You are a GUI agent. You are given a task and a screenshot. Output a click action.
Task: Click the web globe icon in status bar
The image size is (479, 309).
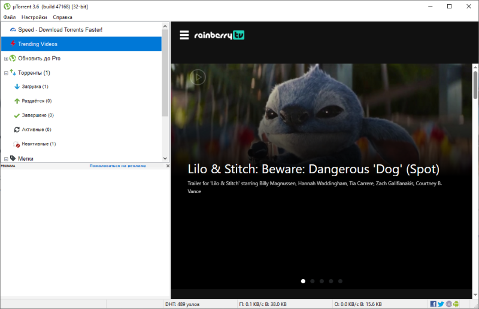click(448, 304)
